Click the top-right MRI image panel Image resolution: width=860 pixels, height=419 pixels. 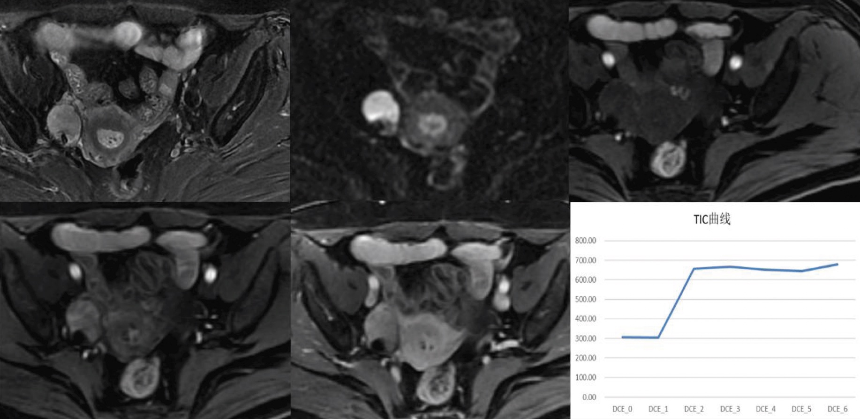tap(714, 101)
